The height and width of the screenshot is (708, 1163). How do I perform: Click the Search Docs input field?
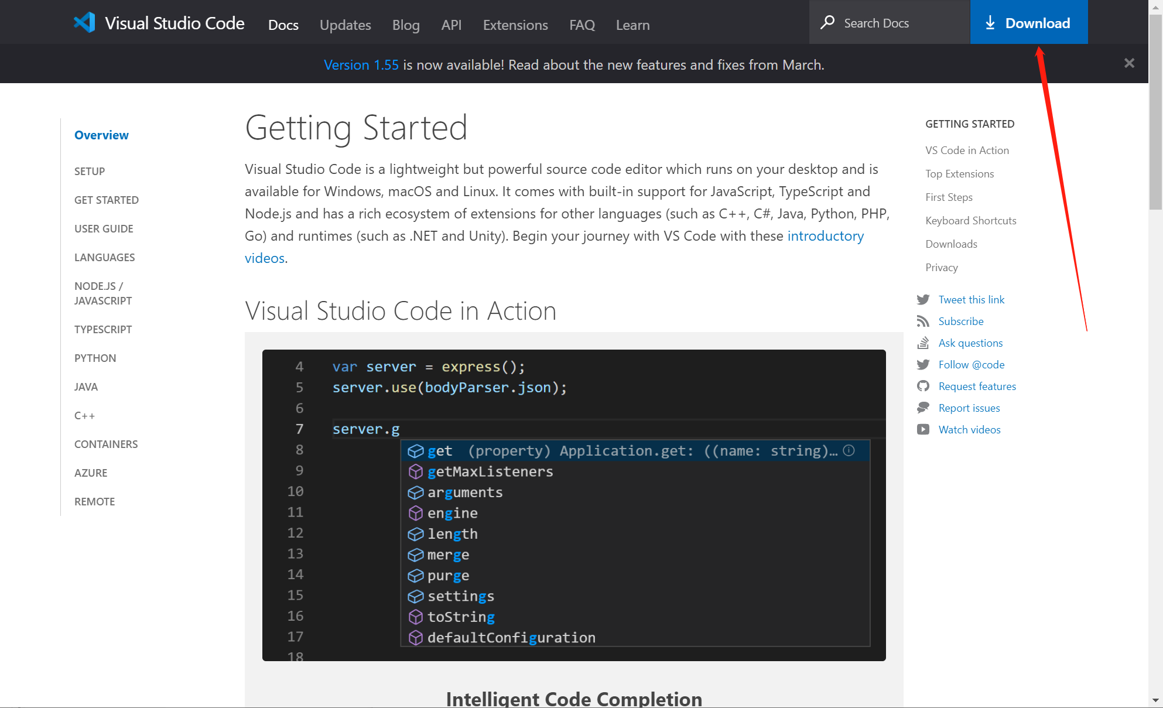tap(890, 22)
